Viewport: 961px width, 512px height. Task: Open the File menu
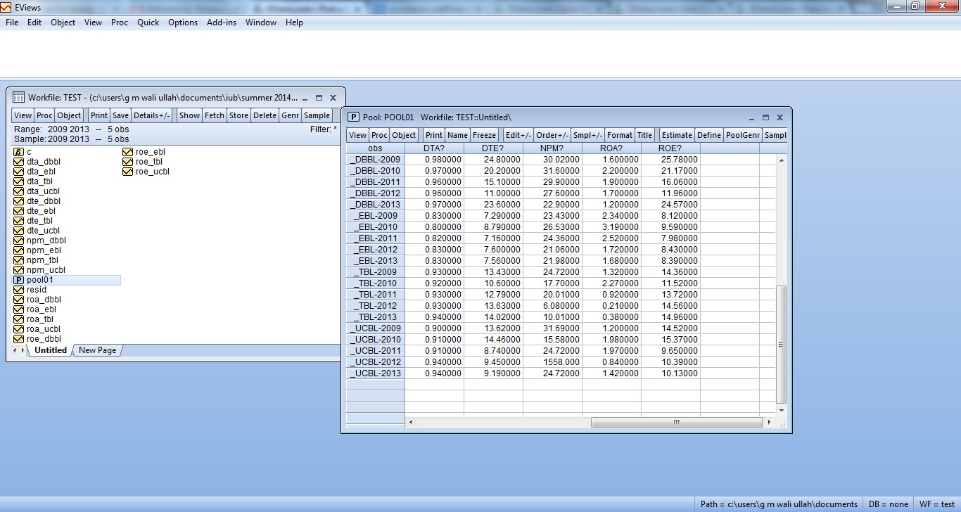tap(12, 23)
